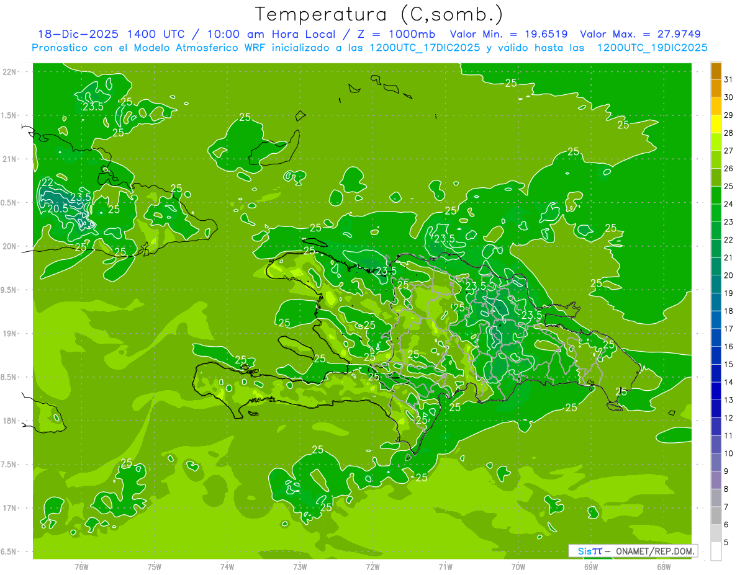Click the '72W' longitude label
745x575 pixels.
(x=372, y=566)
